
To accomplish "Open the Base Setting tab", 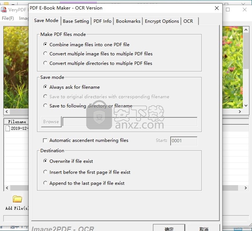I will [x=76, y=21].
